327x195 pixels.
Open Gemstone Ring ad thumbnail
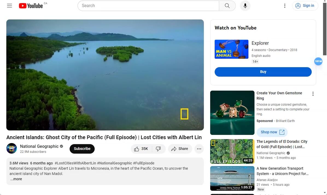point(232,113)
